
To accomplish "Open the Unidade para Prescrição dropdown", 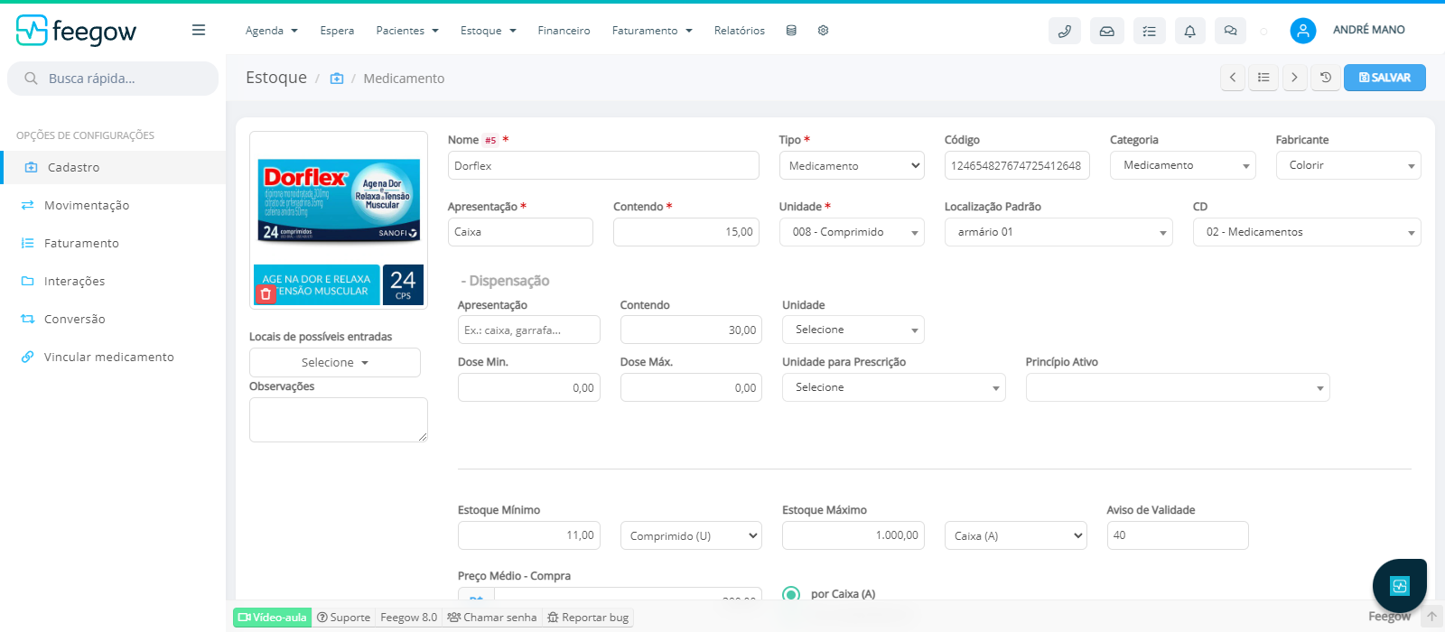I will pyautogui.click(x=894, y=387).
